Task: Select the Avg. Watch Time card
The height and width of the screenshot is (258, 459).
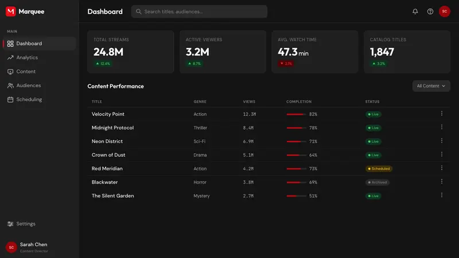Action: (314, 52)
